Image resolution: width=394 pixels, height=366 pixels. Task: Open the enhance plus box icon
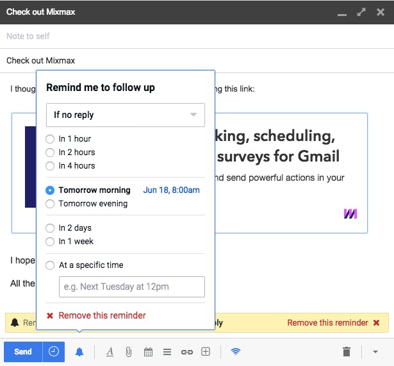[x=206, y=352]
